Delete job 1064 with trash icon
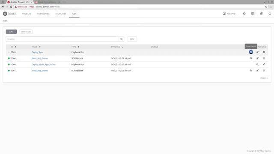The height and width of the screenshot is (154, 274). tap(264, 58)
